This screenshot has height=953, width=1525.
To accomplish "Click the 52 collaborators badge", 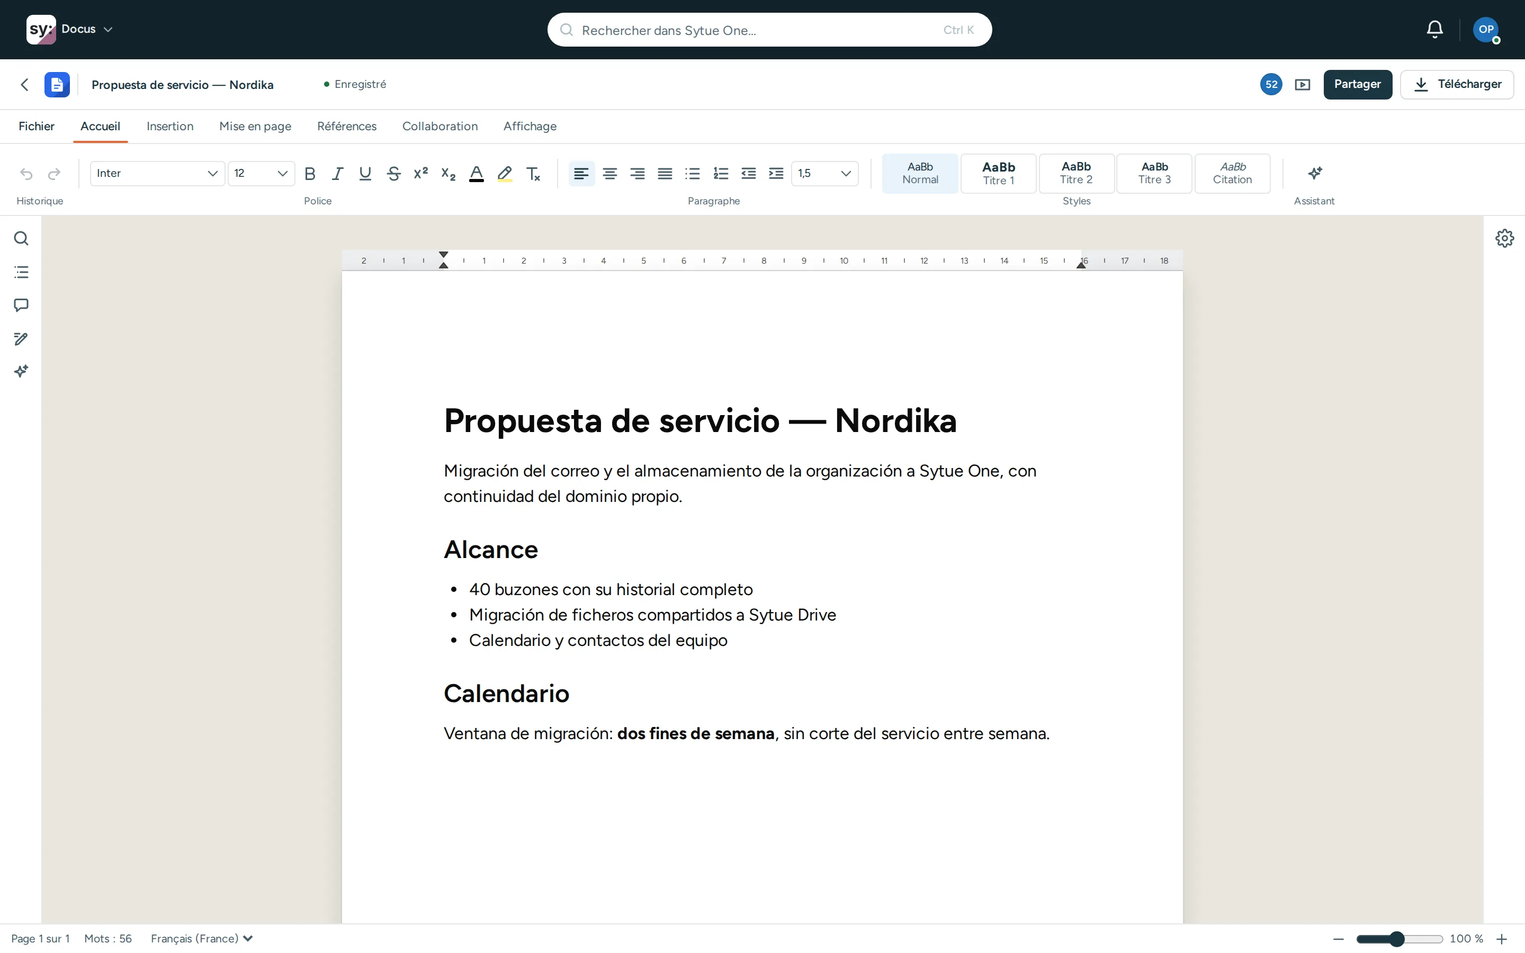I will tap(1271, 85).
